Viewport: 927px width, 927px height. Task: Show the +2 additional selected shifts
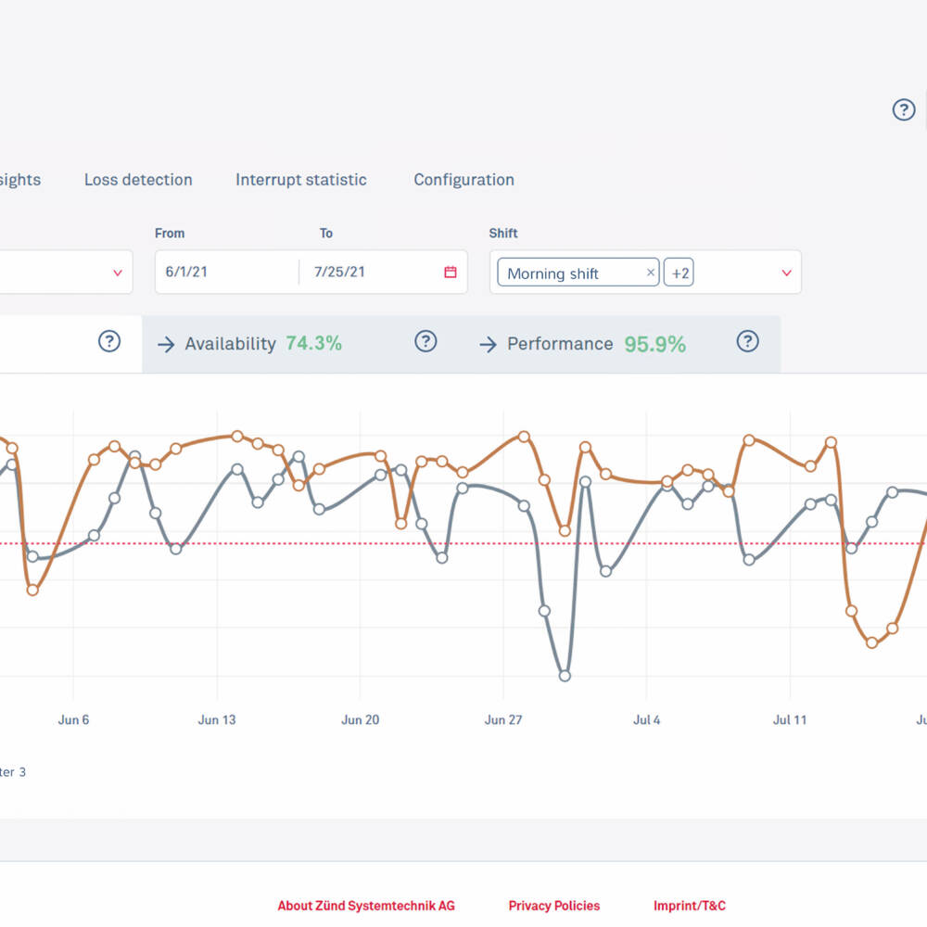point(679,273)
